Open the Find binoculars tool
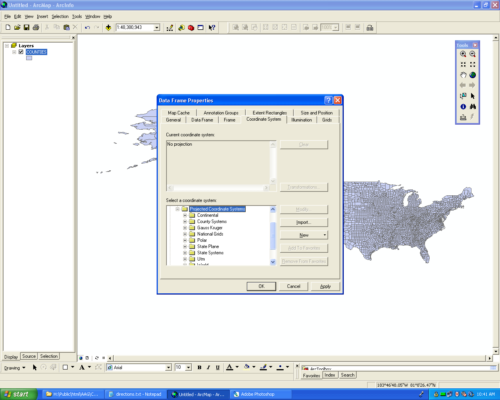 coord(473,107)
